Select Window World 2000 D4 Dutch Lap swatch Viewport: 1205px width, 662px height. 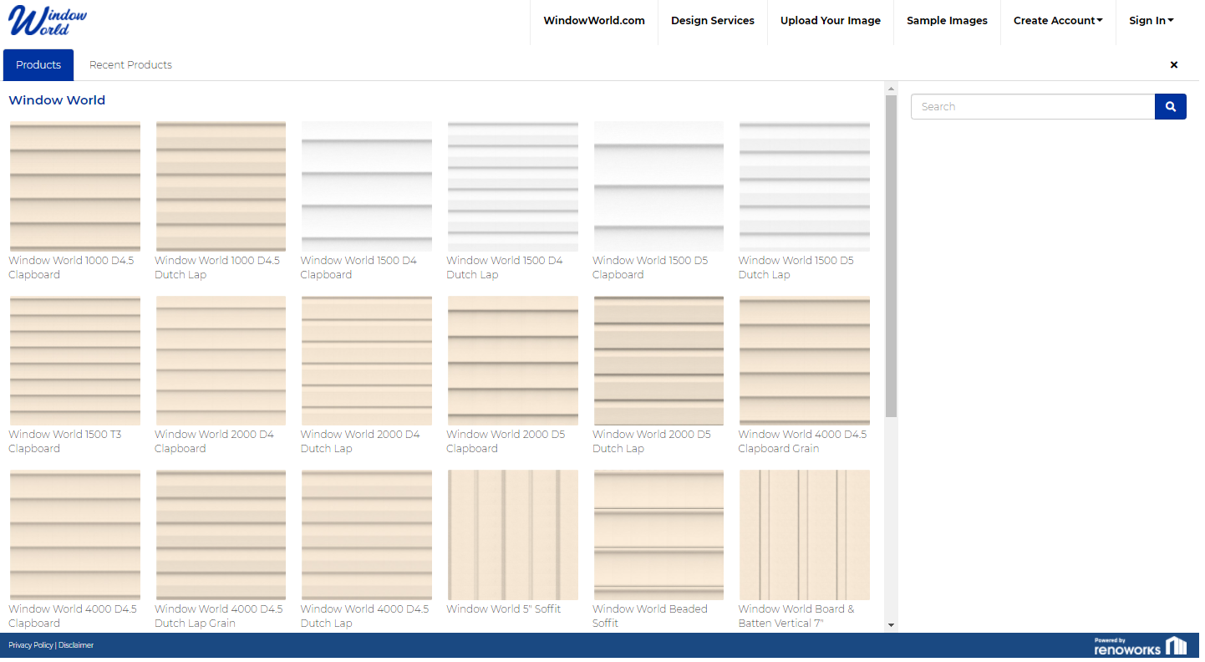click(x=369, y=362)
